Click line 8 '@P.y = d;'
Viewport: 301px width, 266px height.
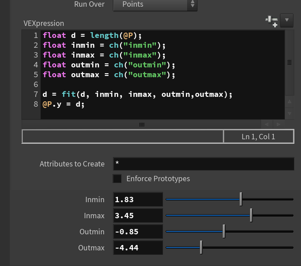(63, 104)
